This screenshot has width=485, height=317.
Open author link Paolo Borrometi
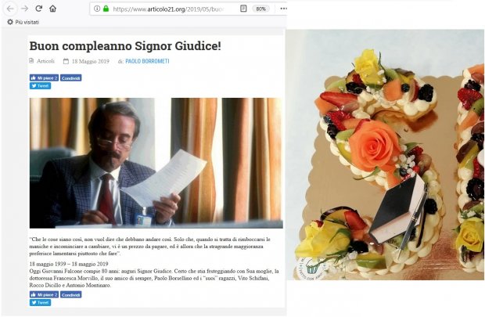coord(147,61)
